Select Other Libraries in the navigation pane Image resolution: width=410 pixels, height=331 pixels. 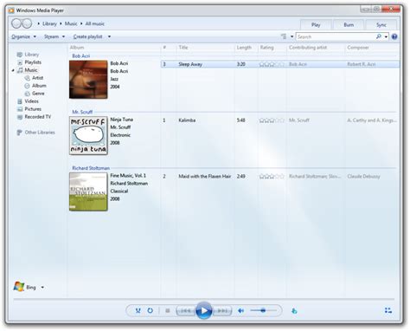pyautogui.click(x=40, y=133)
